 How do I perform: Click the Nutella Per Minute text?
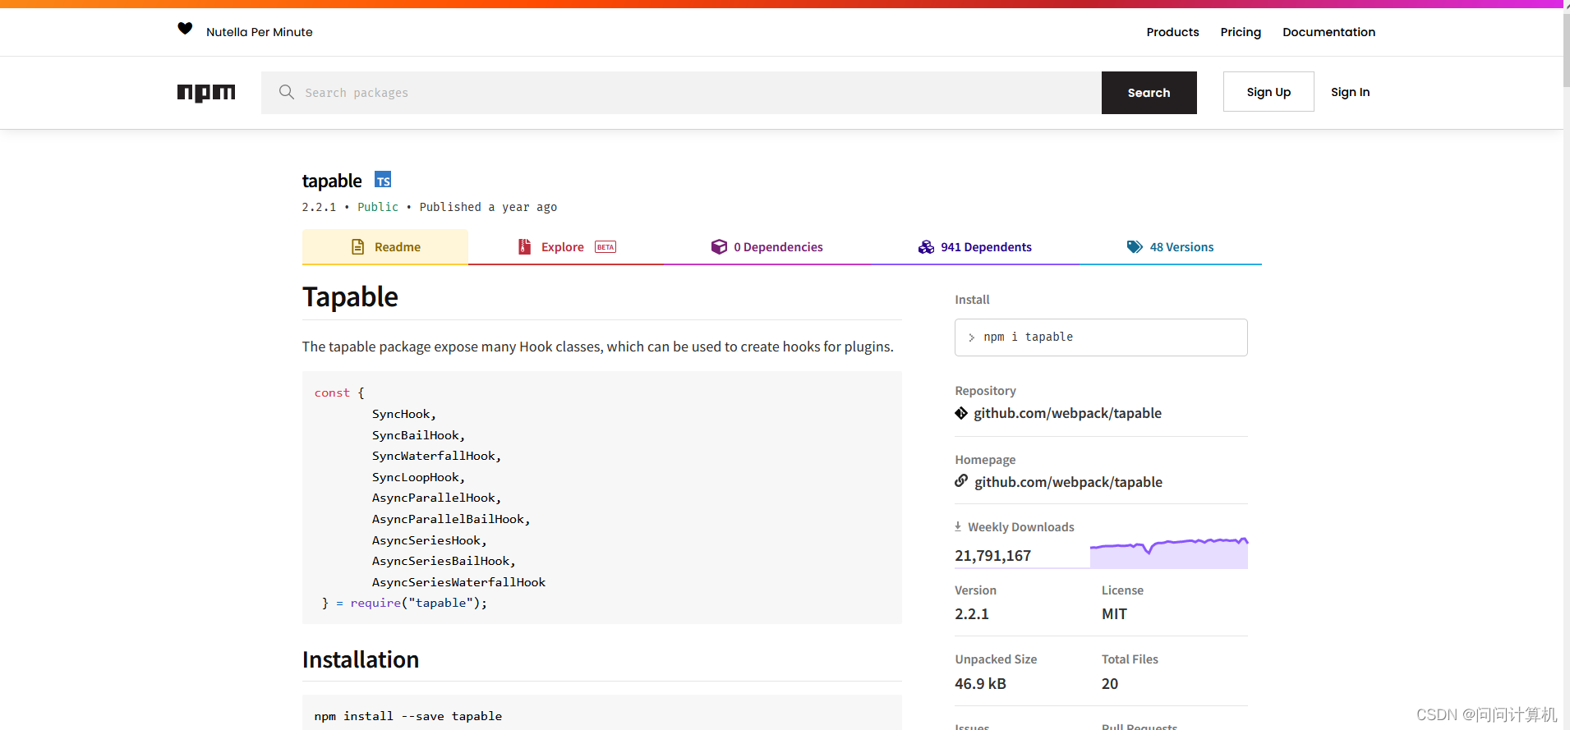[259, 32]
